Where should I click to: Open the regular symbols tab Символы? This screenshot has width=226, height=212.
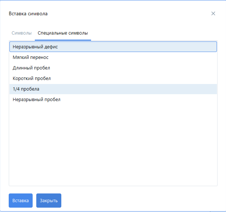[x=21, y=33]
